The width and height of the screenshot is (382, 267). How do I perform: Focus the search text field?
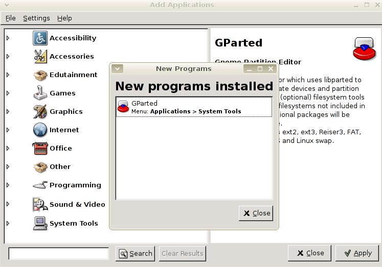pyautogui.click(x=58, y=254)
